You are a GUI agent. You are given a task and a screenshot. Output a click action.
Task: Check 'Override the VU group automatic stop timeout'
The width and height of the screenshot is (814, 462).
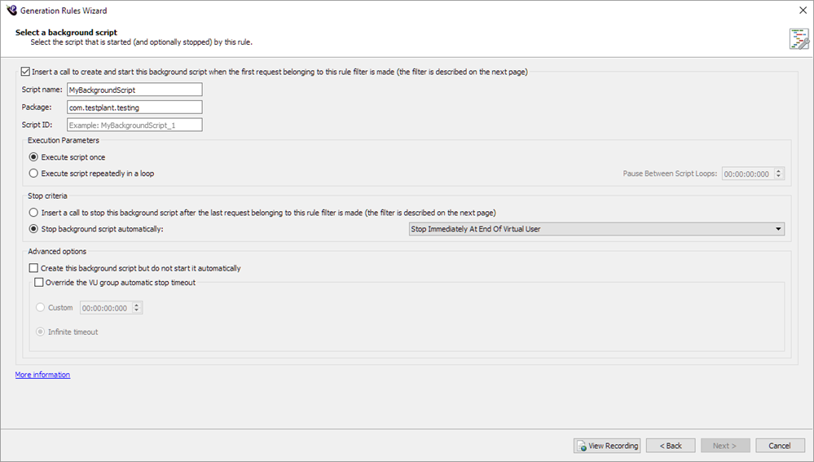click(39, 283)
